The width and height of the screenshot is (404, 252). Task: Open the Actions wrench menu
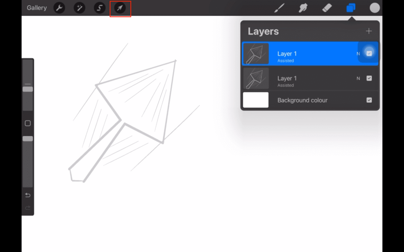point(59,8)
